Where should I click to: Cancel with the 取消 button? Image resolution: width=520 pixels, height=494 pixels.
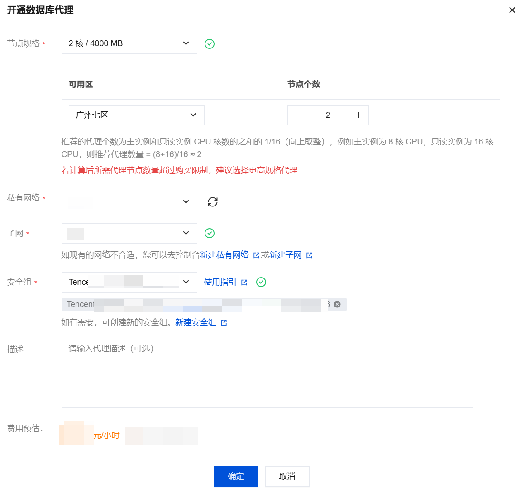click(287, 476)
